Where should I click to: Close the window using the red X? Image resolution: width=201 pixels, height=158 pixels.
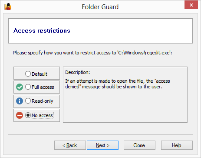tap(191, 5)
